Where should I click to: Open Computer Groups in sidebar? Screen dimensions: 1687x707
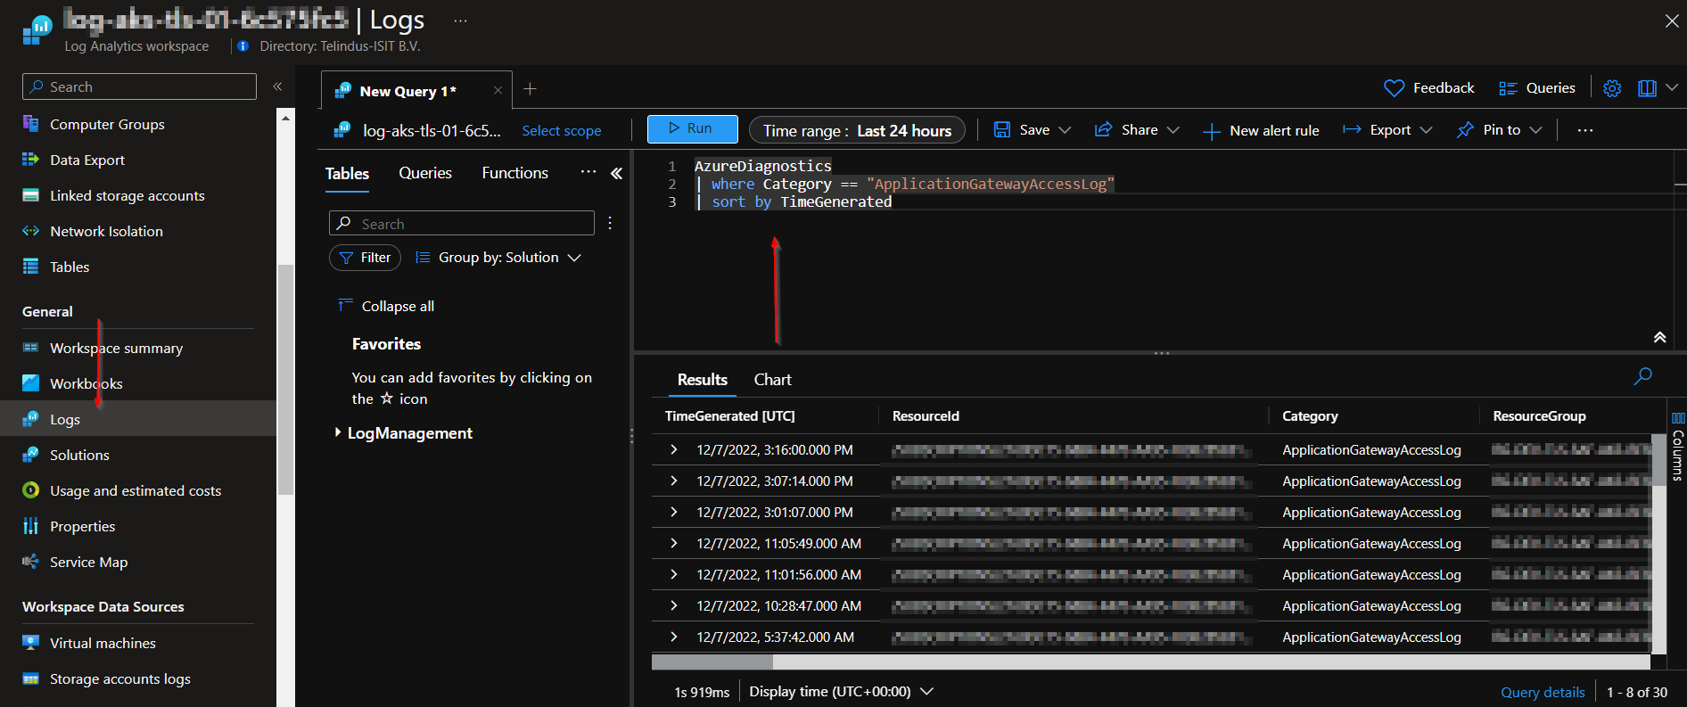point(107,124)
